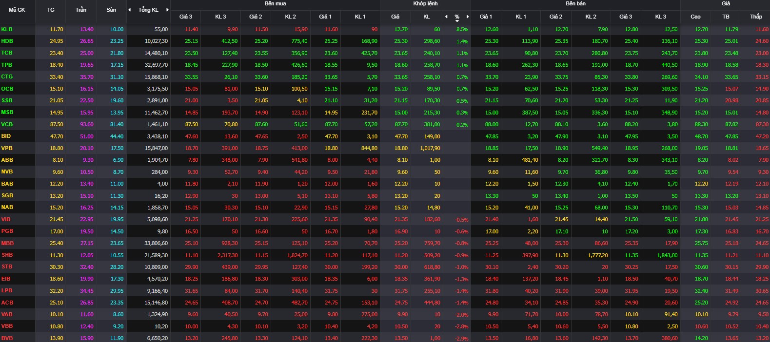The image size is (770, 342).
Task: Open the SHB ticker symbol
Action: tap(7, 255)
